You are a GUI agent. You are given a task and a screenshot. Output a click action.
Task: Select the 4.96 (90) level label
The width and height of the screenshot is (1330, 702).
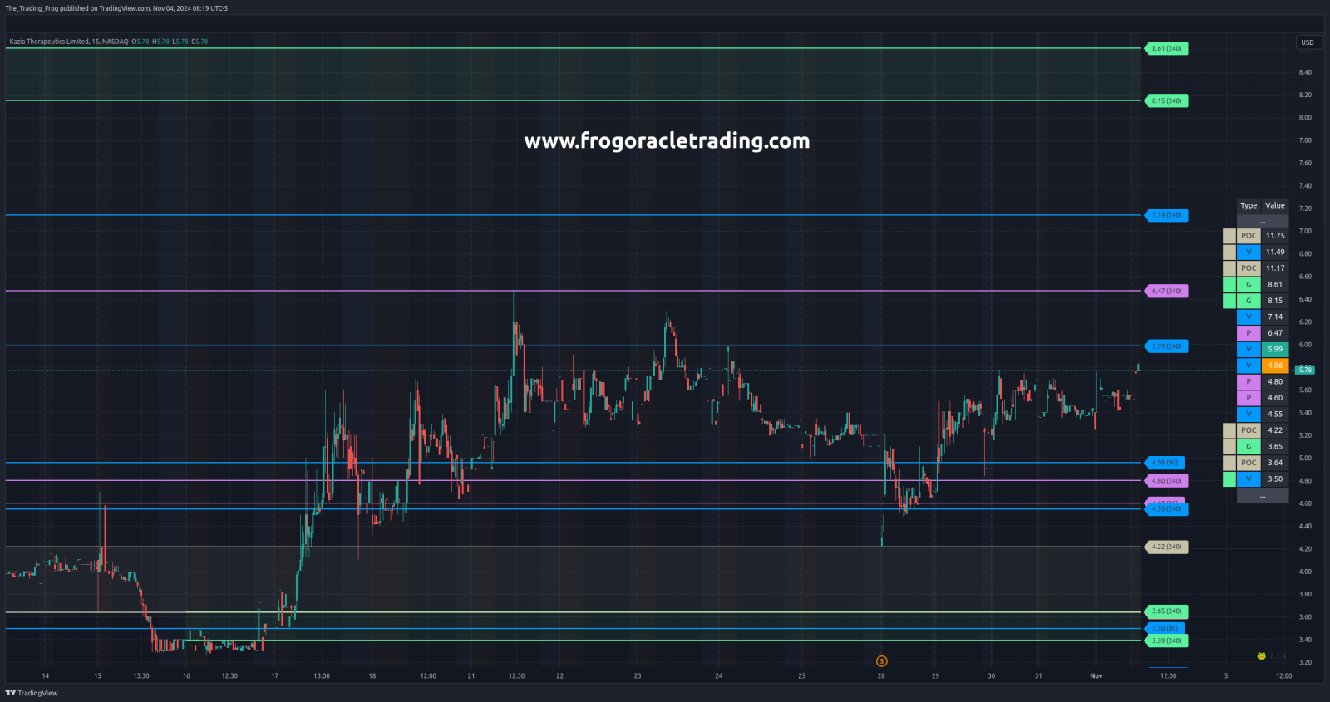point(1165,463)
